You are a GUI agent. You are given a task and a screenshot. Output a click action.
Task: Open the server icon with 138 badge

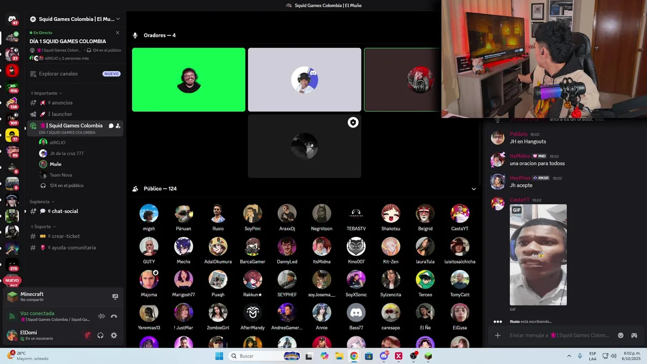tap(12, 103)
